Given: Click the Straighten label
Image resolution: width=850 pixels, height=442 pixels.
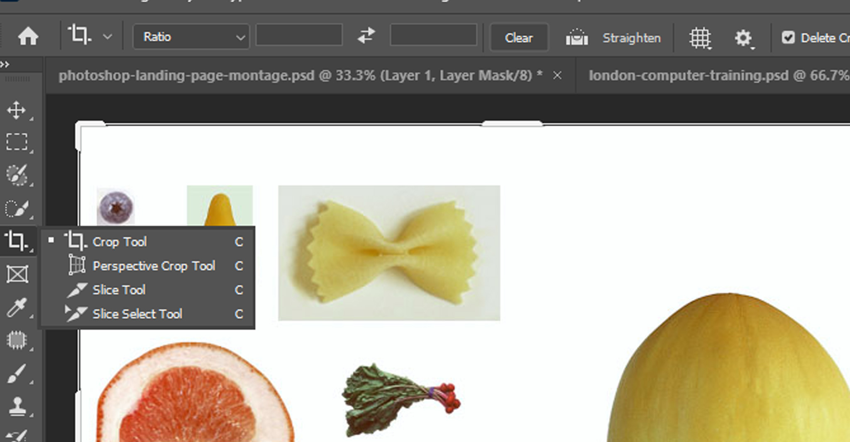Looking at the screenshot, I should click(631, 38).
